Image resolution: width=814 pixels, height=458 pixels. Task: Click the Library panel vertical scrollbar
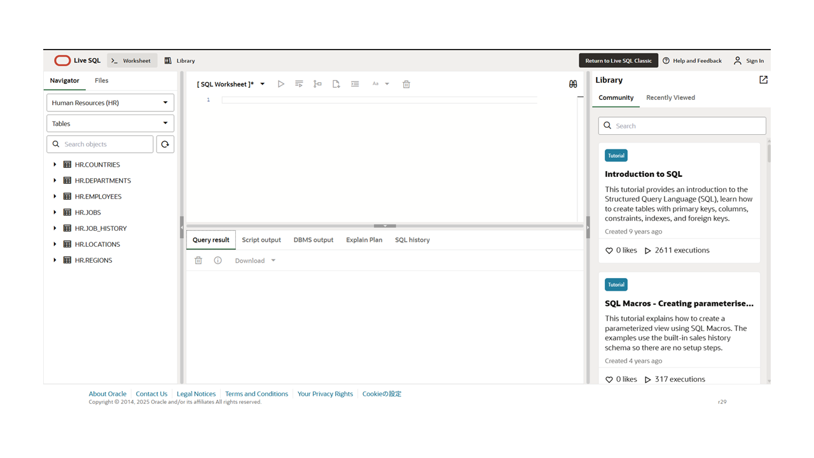pyautogui.click(x=769, y=153)
